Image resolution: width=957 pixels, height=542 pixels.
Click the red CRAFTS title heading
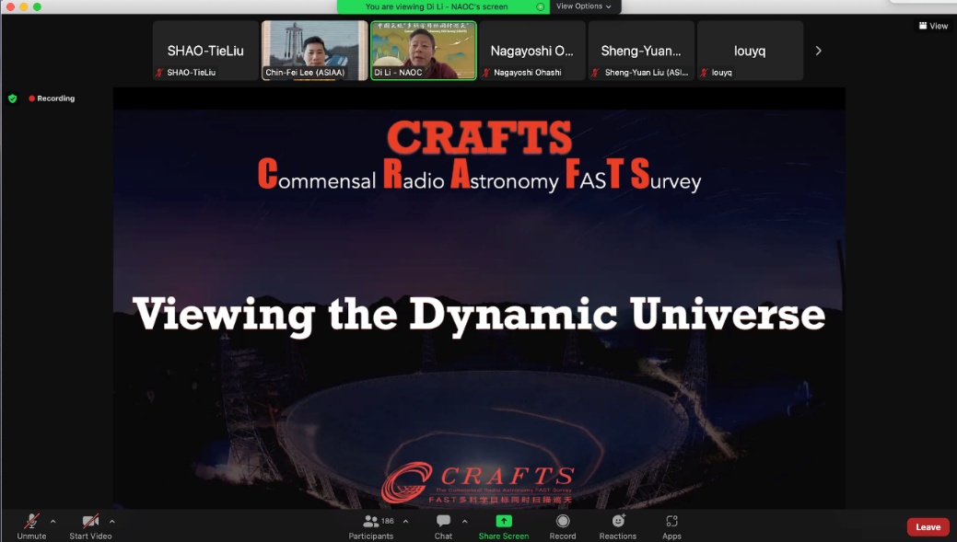(480, 136)
